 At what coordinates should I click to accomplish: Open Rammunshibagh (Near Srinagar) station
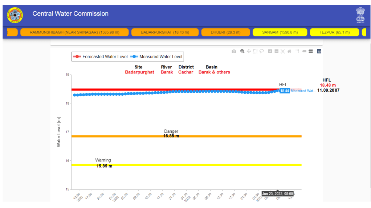point(74,32)
